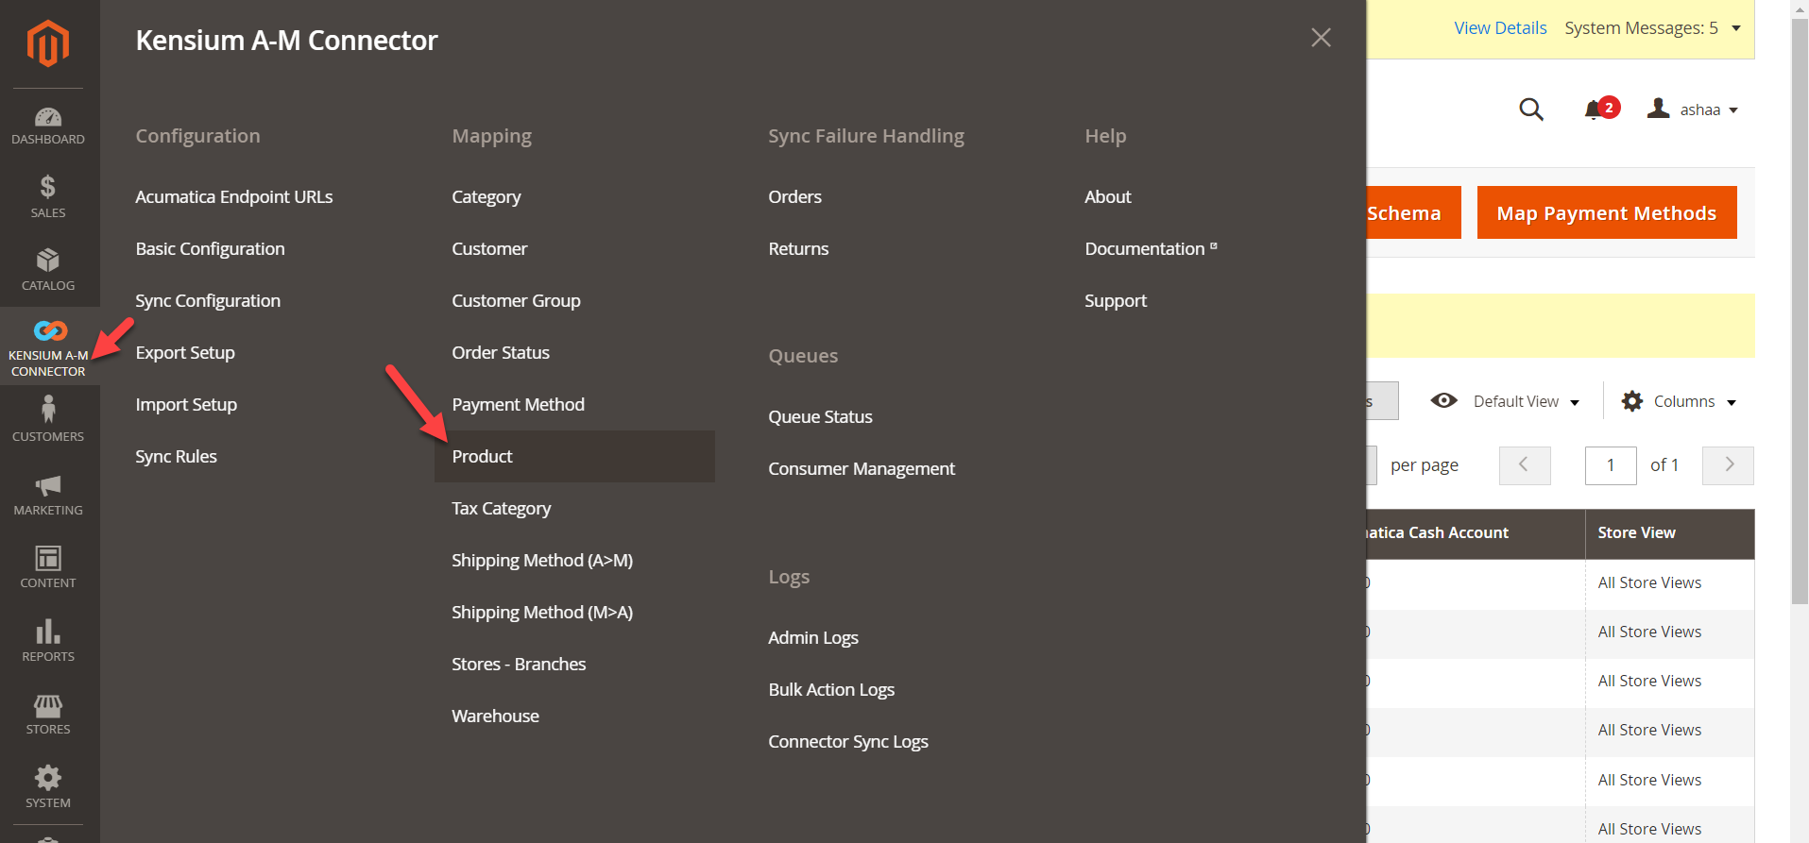Select Product under Mapping
This screenshot has height=843, width=1809.
click(482, 456)
